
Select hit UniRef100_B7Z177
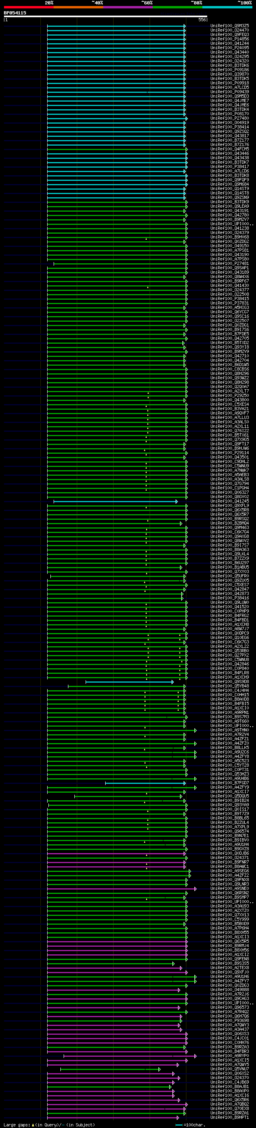(x=230, y=140)
